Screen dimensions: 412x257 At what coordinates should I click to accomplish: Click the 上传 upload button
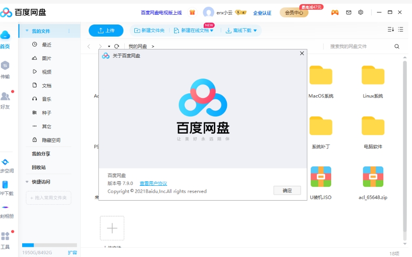tap(106, 31)
